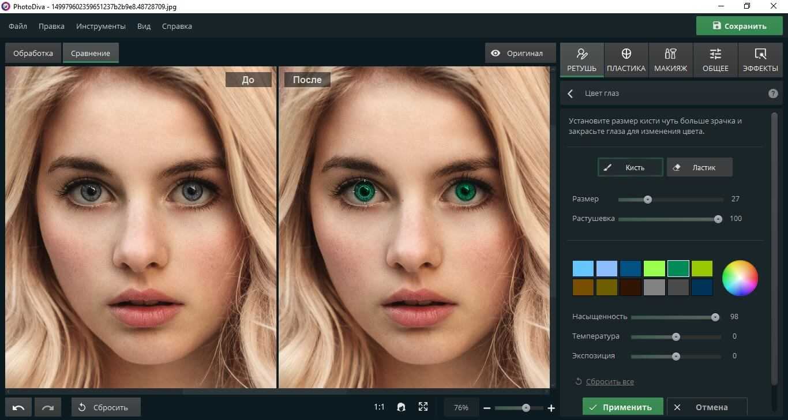Click the Обработка view tab
The width and height of the screenshot is (788, 420).
(33, 53)
